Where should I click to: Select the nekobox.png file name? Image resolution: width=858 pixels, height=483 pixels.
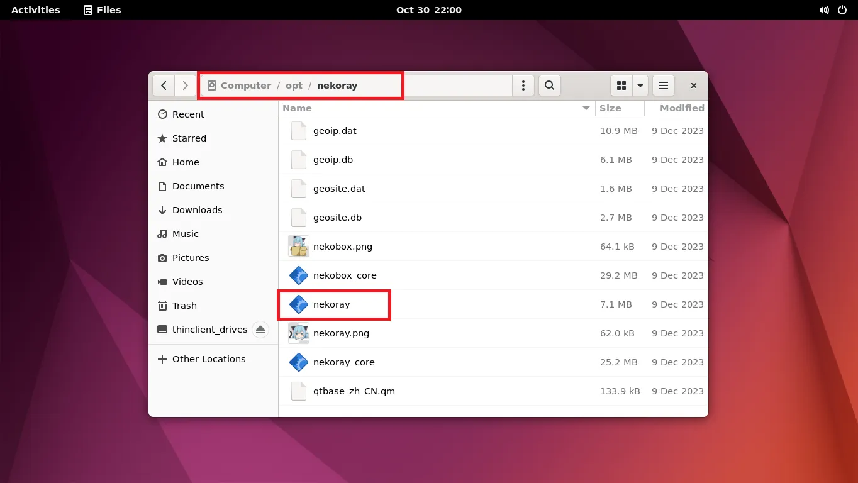[343, 247]
